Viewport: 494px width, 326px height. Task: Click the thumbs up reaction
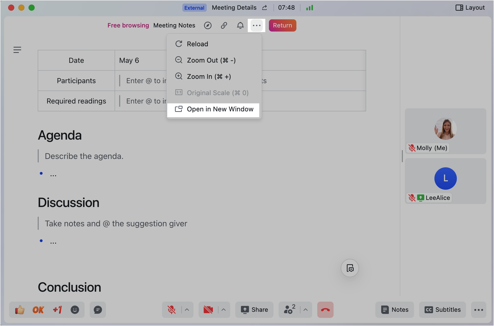(x=20, y=310)
